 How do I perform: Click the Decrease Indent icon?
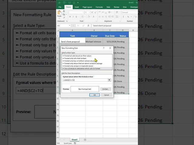109,17
